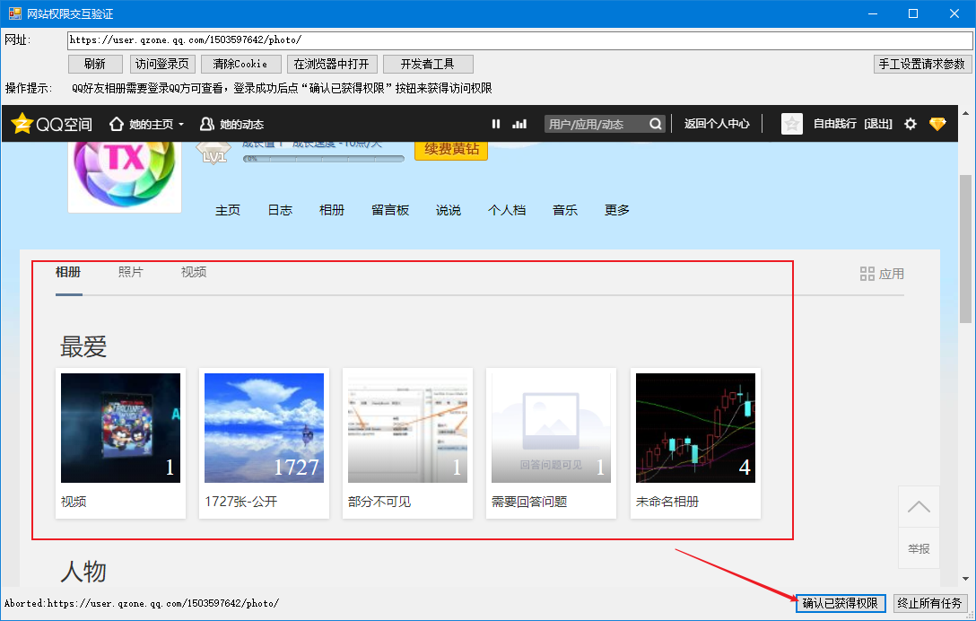Click the user avatar star icon
This screenshot has width=976, height=621.
point(792,124)
